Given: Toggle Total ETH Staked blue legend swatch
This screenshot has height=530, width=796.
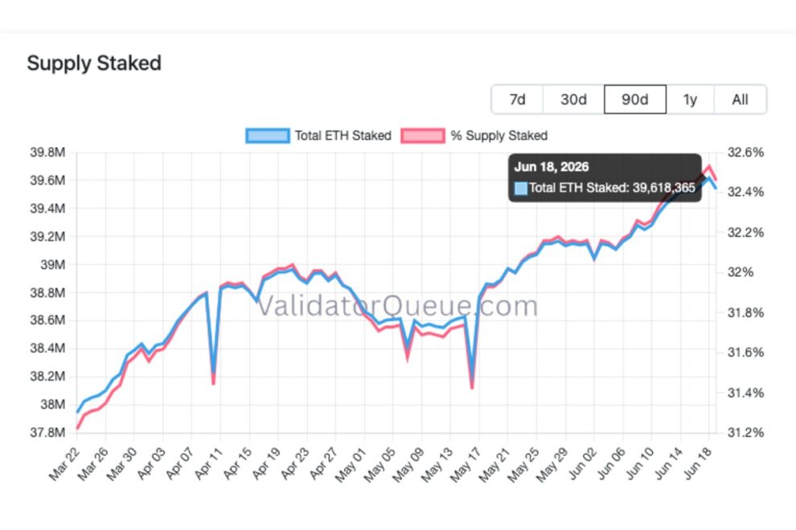Looking at the screenshot, I should click(268, 136).
